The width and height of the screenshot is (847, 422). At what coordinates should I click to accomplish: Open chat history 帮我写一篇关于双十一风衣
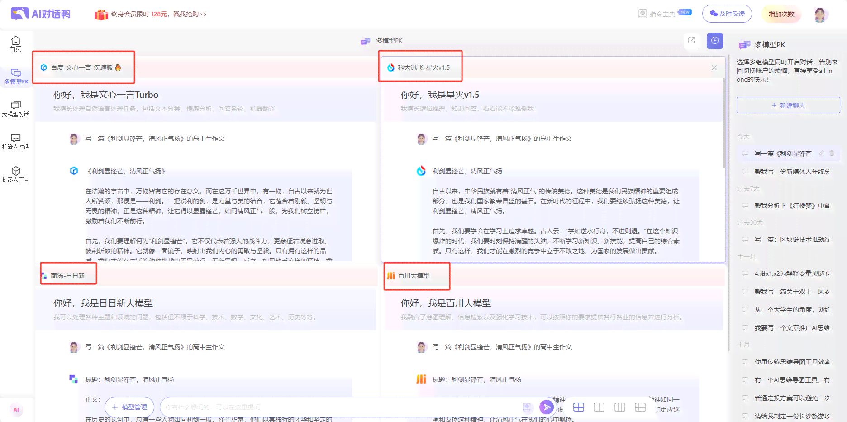tap(788, 292)
